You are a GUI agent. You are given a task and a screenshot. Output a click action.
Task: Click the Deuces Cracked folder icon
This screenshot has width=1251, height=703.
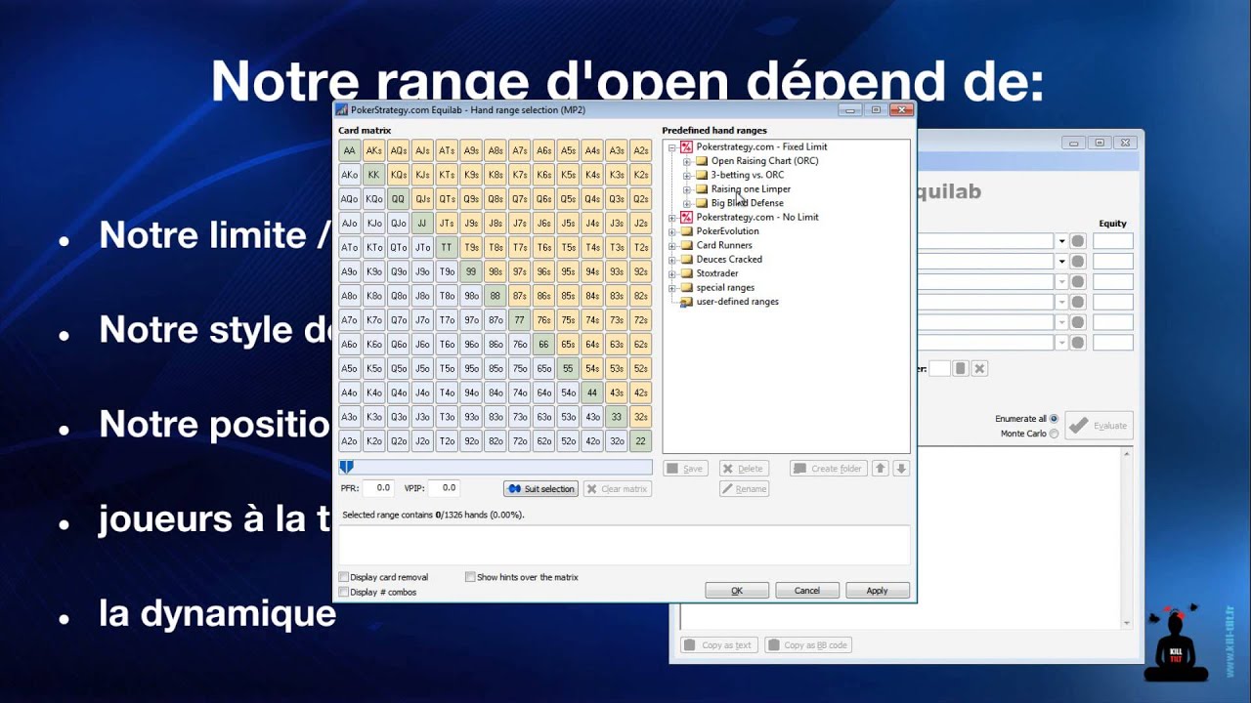coord(686,260)
